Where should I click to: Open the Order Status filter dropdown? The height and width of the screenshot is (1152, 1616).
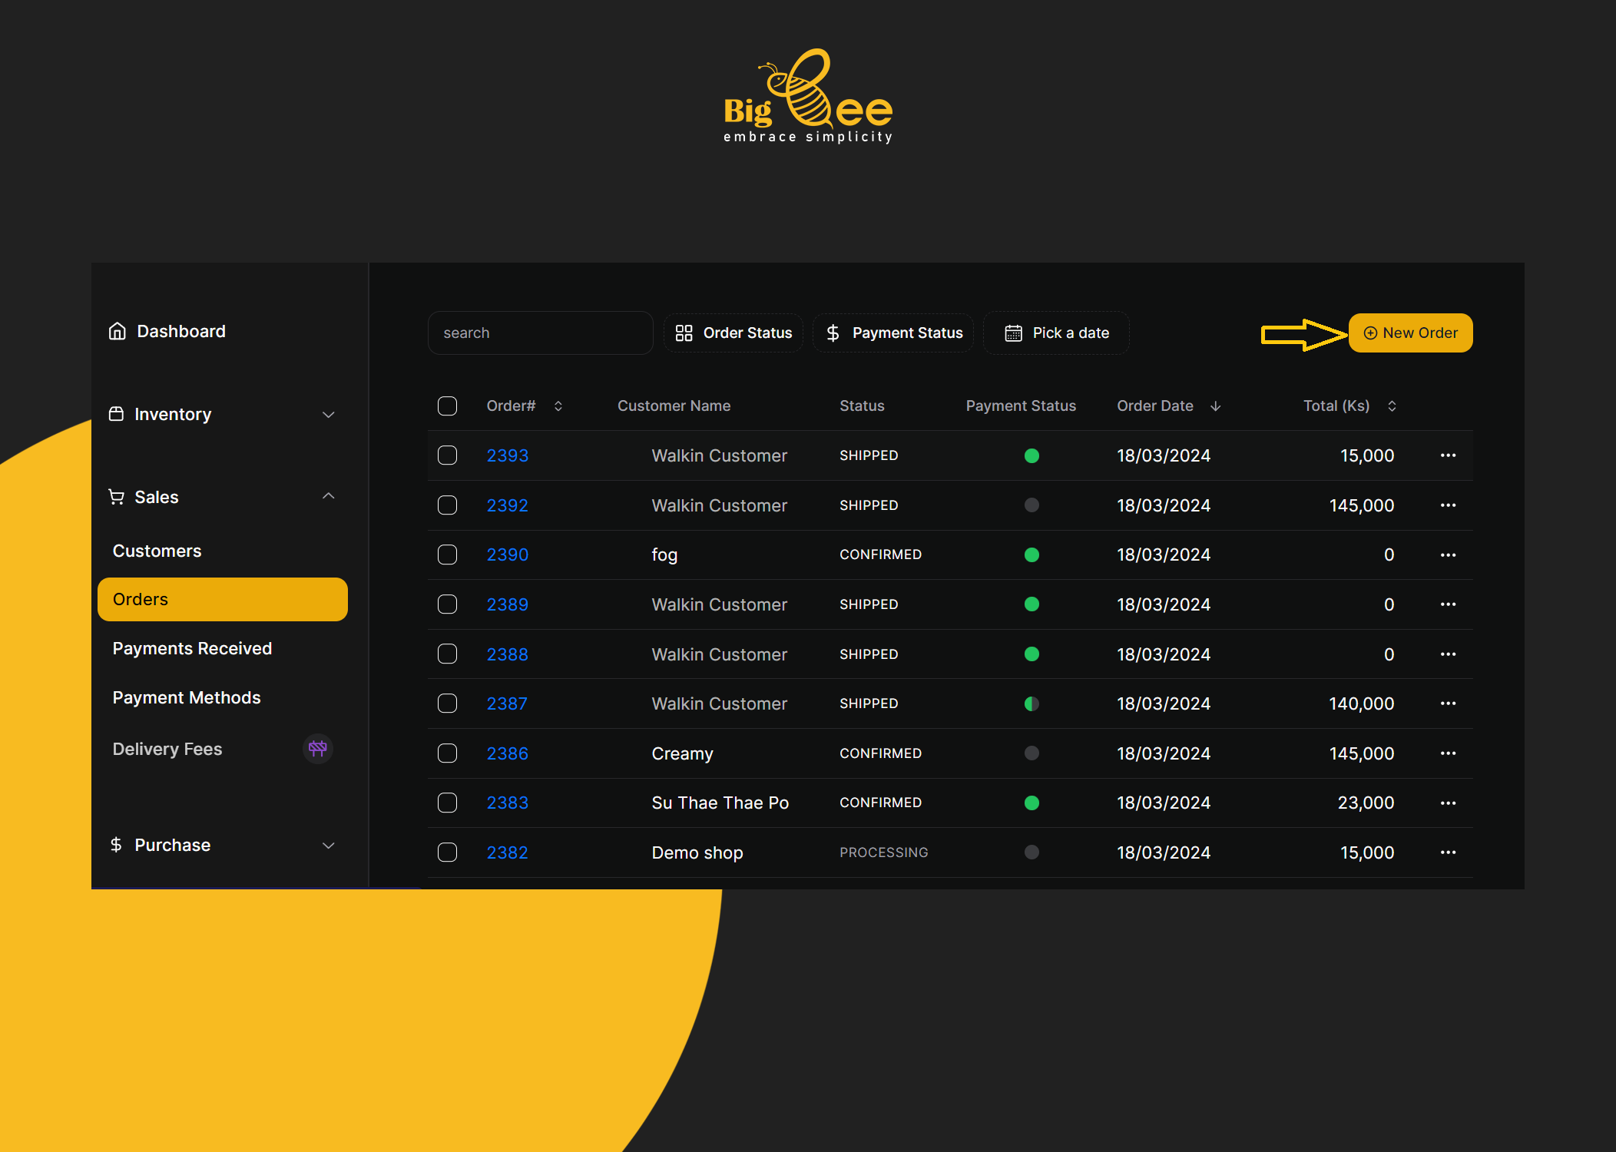click(733, 333)
